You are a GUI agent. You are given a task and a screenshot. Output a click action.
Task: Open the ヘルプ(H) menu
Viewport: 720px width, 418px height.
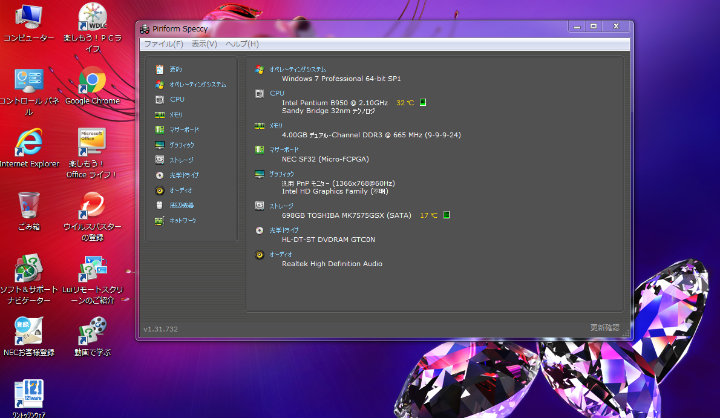[242, 44]
